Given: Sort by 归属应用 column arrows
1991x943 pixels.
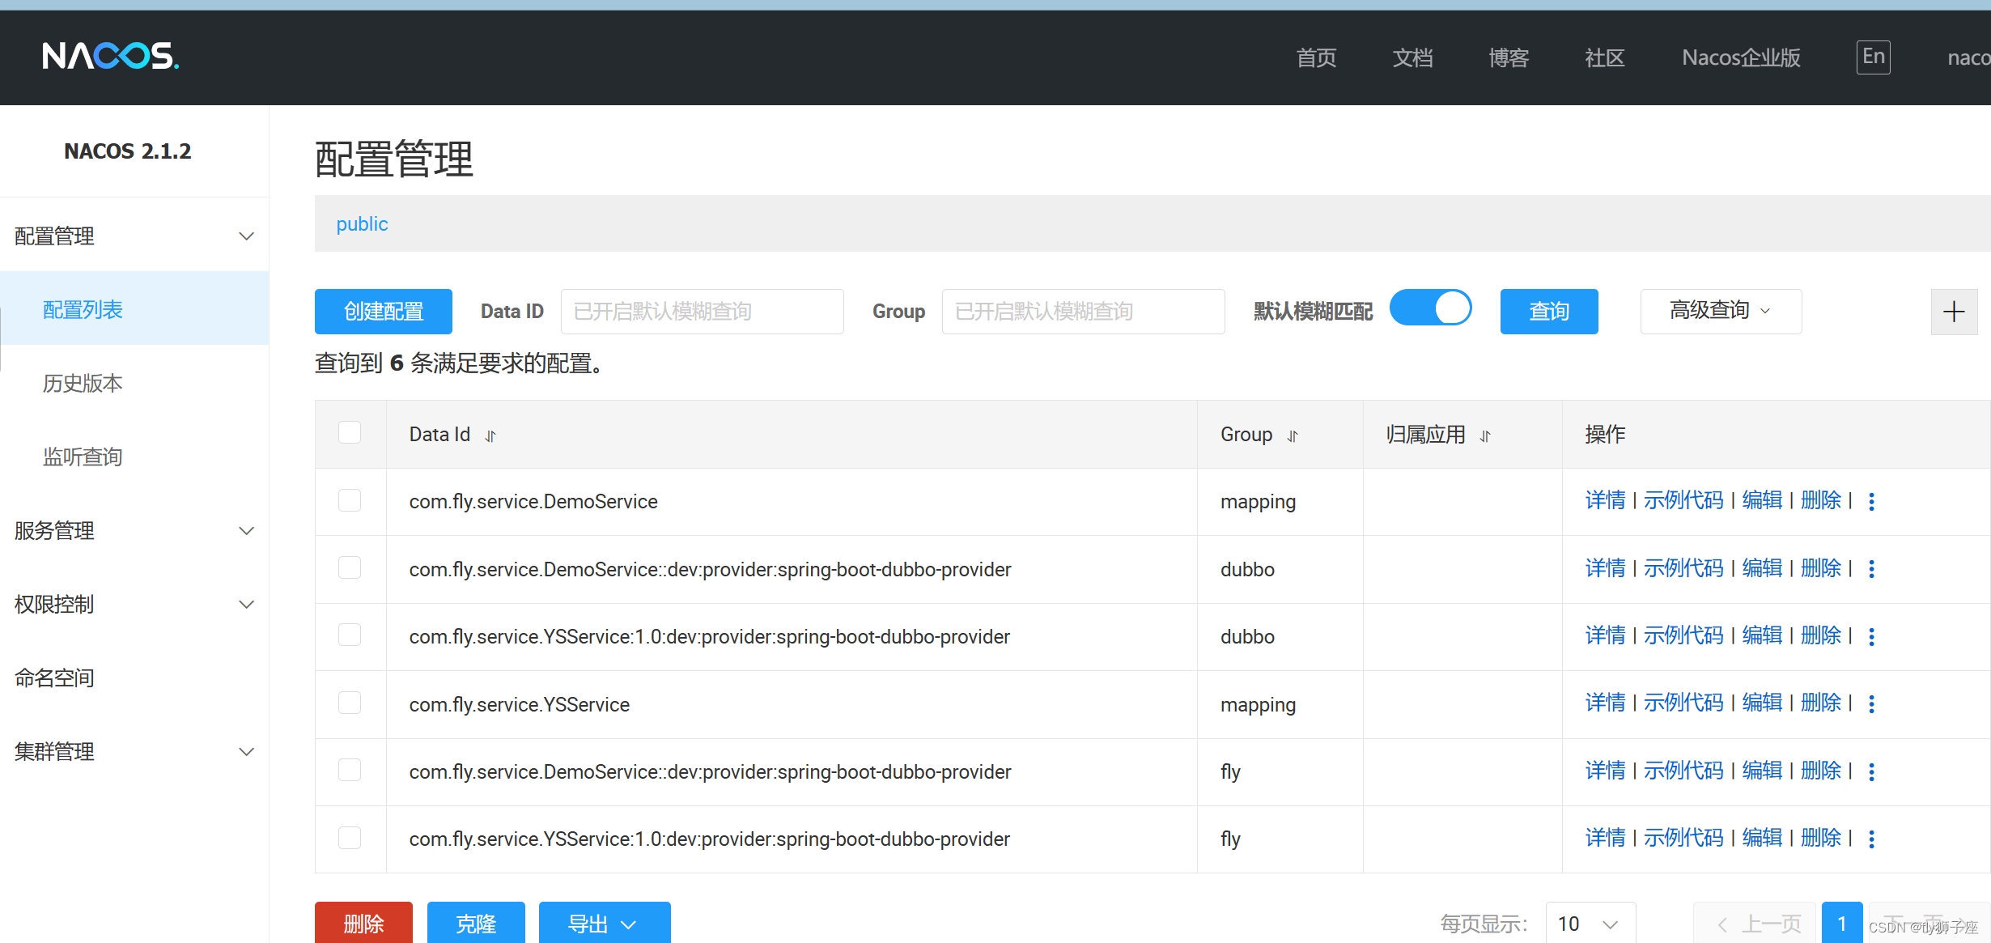Looking at the screenshot, I should point(1485,435).
